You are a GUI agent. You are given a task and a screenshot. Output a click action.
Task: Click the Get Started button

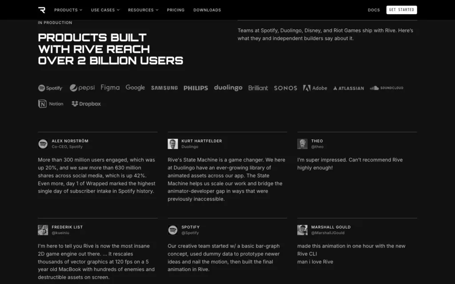tap(402, 10)
